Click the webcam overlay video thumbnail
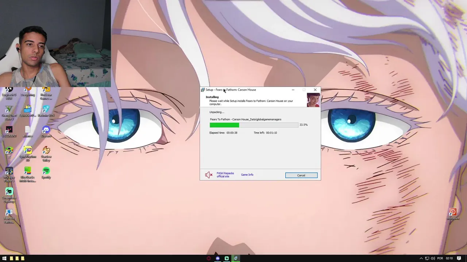 pyautogui.click(x=55, y=43)
